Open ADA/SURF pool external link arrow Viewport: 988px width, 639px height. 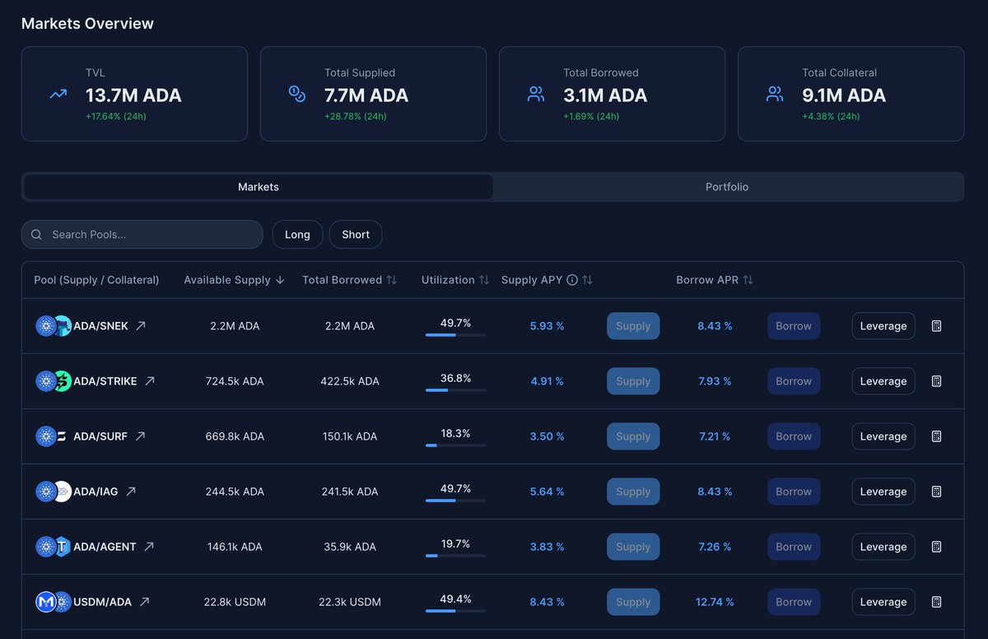tap(140, 436)
